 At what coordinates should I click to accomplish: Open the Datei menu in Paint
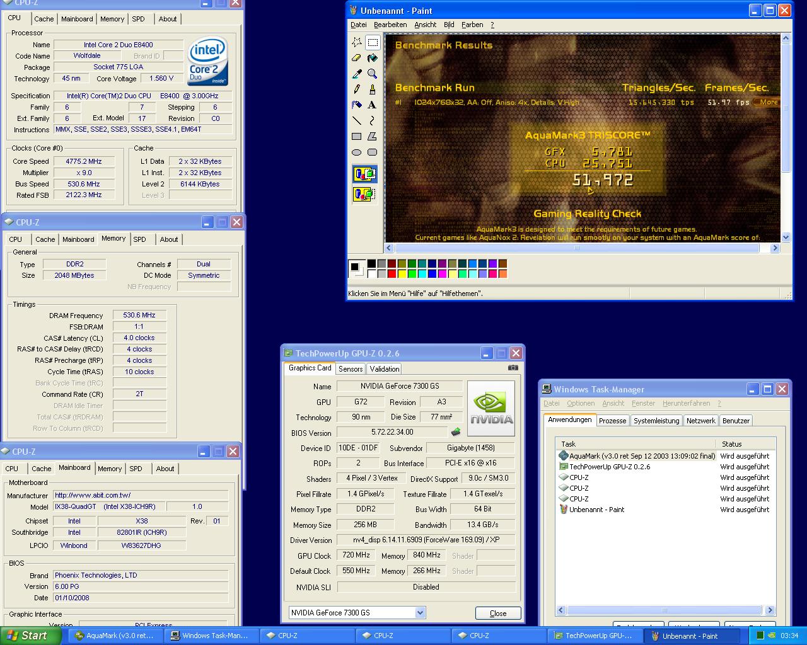point(359,25)
